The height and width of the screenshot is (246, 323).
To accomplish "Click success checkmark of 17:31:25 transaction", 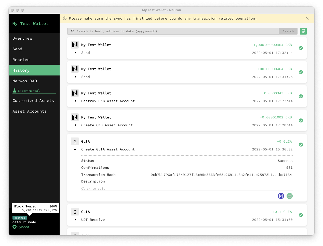I will click(x=301, y=72).
